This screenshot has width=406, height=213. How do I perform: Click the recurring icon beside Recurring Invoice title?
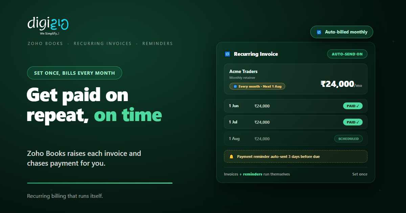point(227,54)
